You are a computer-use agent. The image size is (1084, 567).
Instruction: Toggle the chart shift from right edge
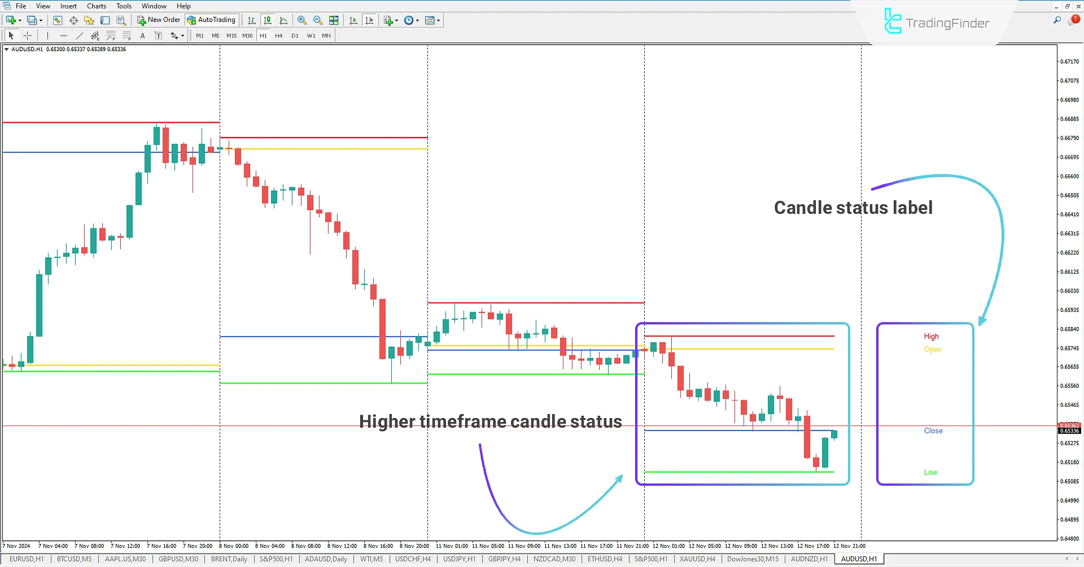(x=370, y=20)
